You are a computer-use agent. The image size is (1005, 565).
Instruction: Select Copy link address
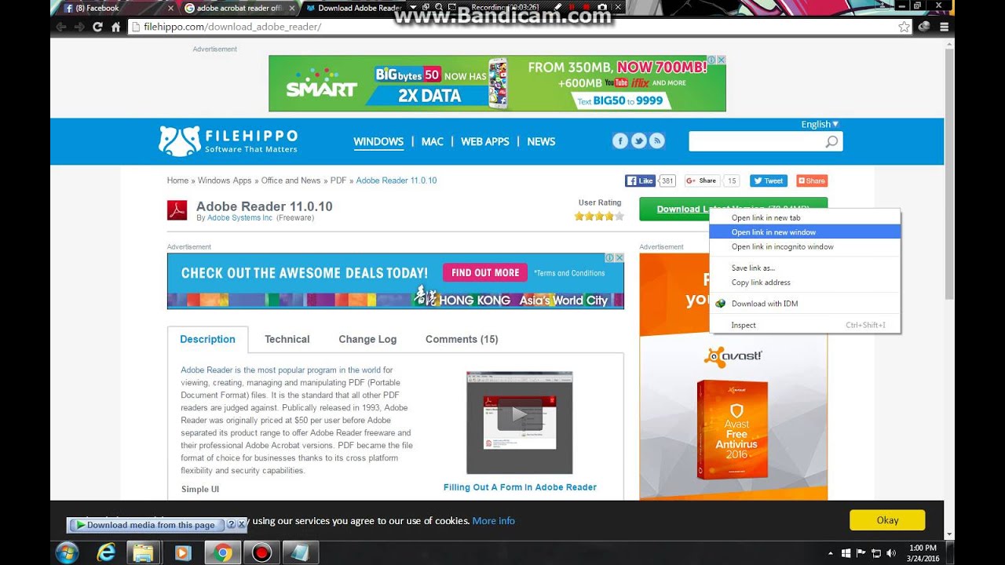pos(805,282)
